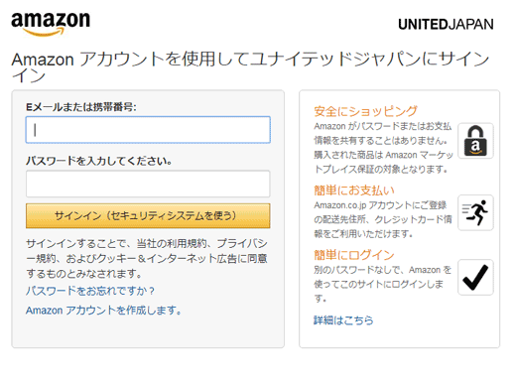Click the Amazon logo at top left
Screen dimensions: 516x380
click(x=51, y=24)
